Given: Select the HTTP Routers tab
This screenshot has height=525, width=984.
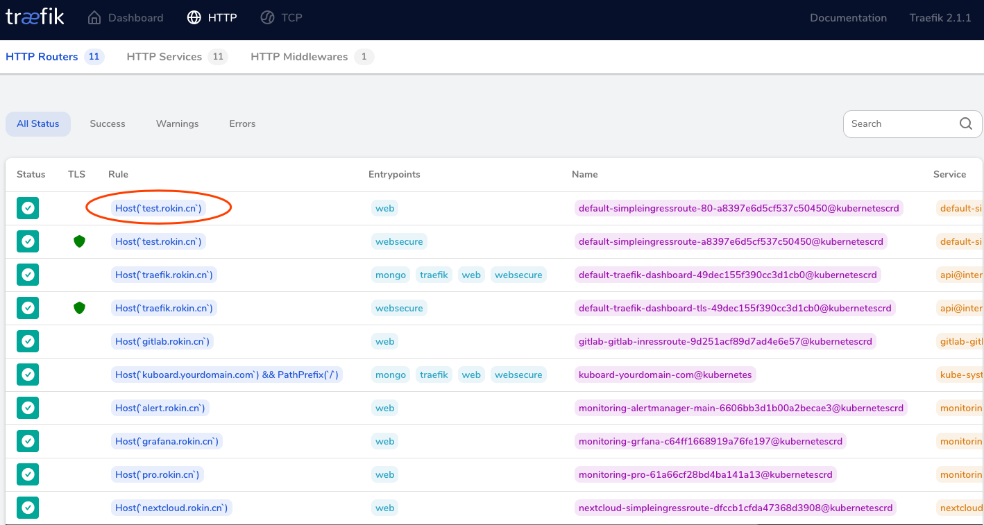Looking at the screenshot, I should [x=42, y=57].
